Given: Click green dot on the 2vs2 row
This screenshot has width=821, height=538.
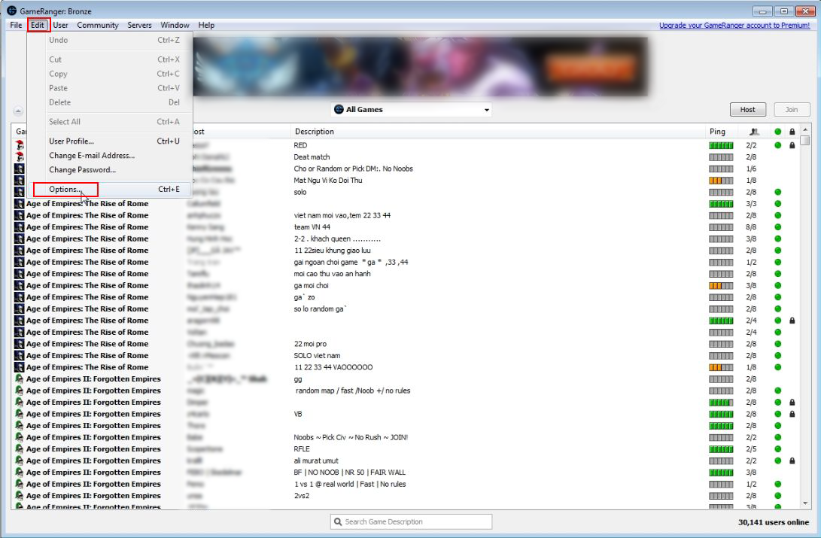Looking at the screenshot, I should pos(778,496).
